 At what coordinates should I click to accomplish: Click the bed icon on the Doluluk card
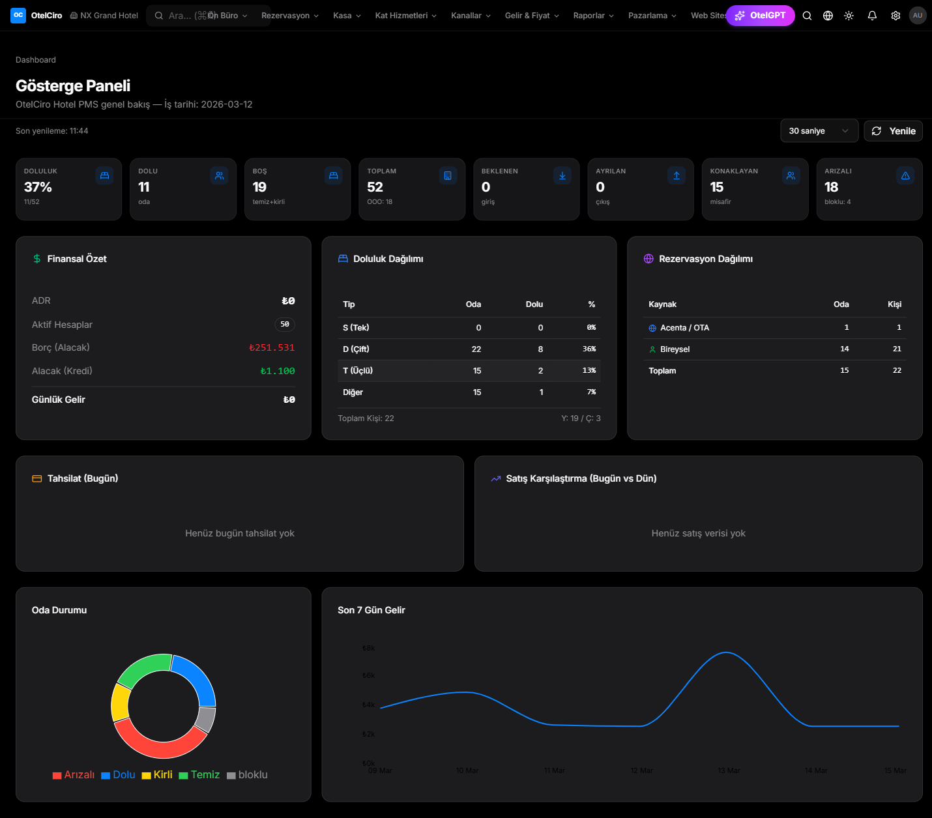click(x=104, y=175)
